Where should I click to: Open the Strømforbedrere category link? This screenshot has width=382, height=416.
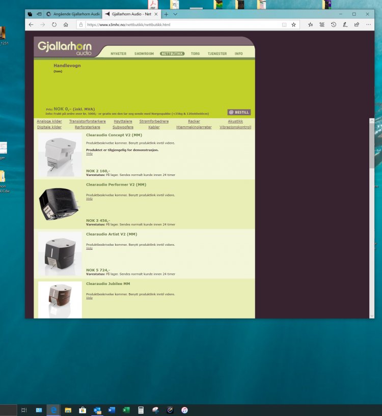point(154,121)
